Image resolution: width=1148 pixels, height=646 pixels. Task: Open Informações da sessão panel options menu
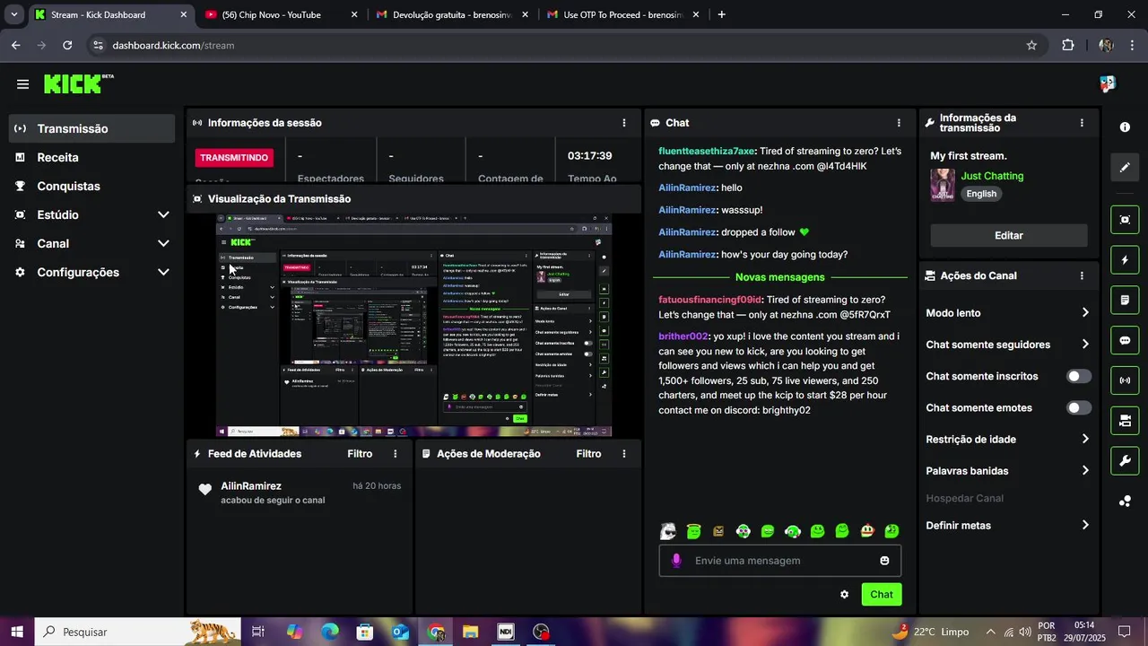click(624, 123)
